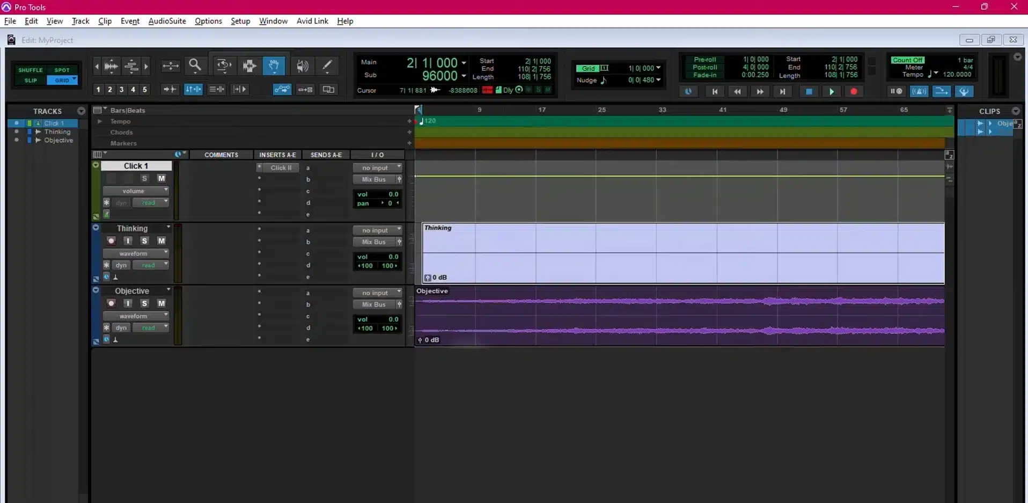
Task: Enable Spot edit mode
Action: [62, 70]
